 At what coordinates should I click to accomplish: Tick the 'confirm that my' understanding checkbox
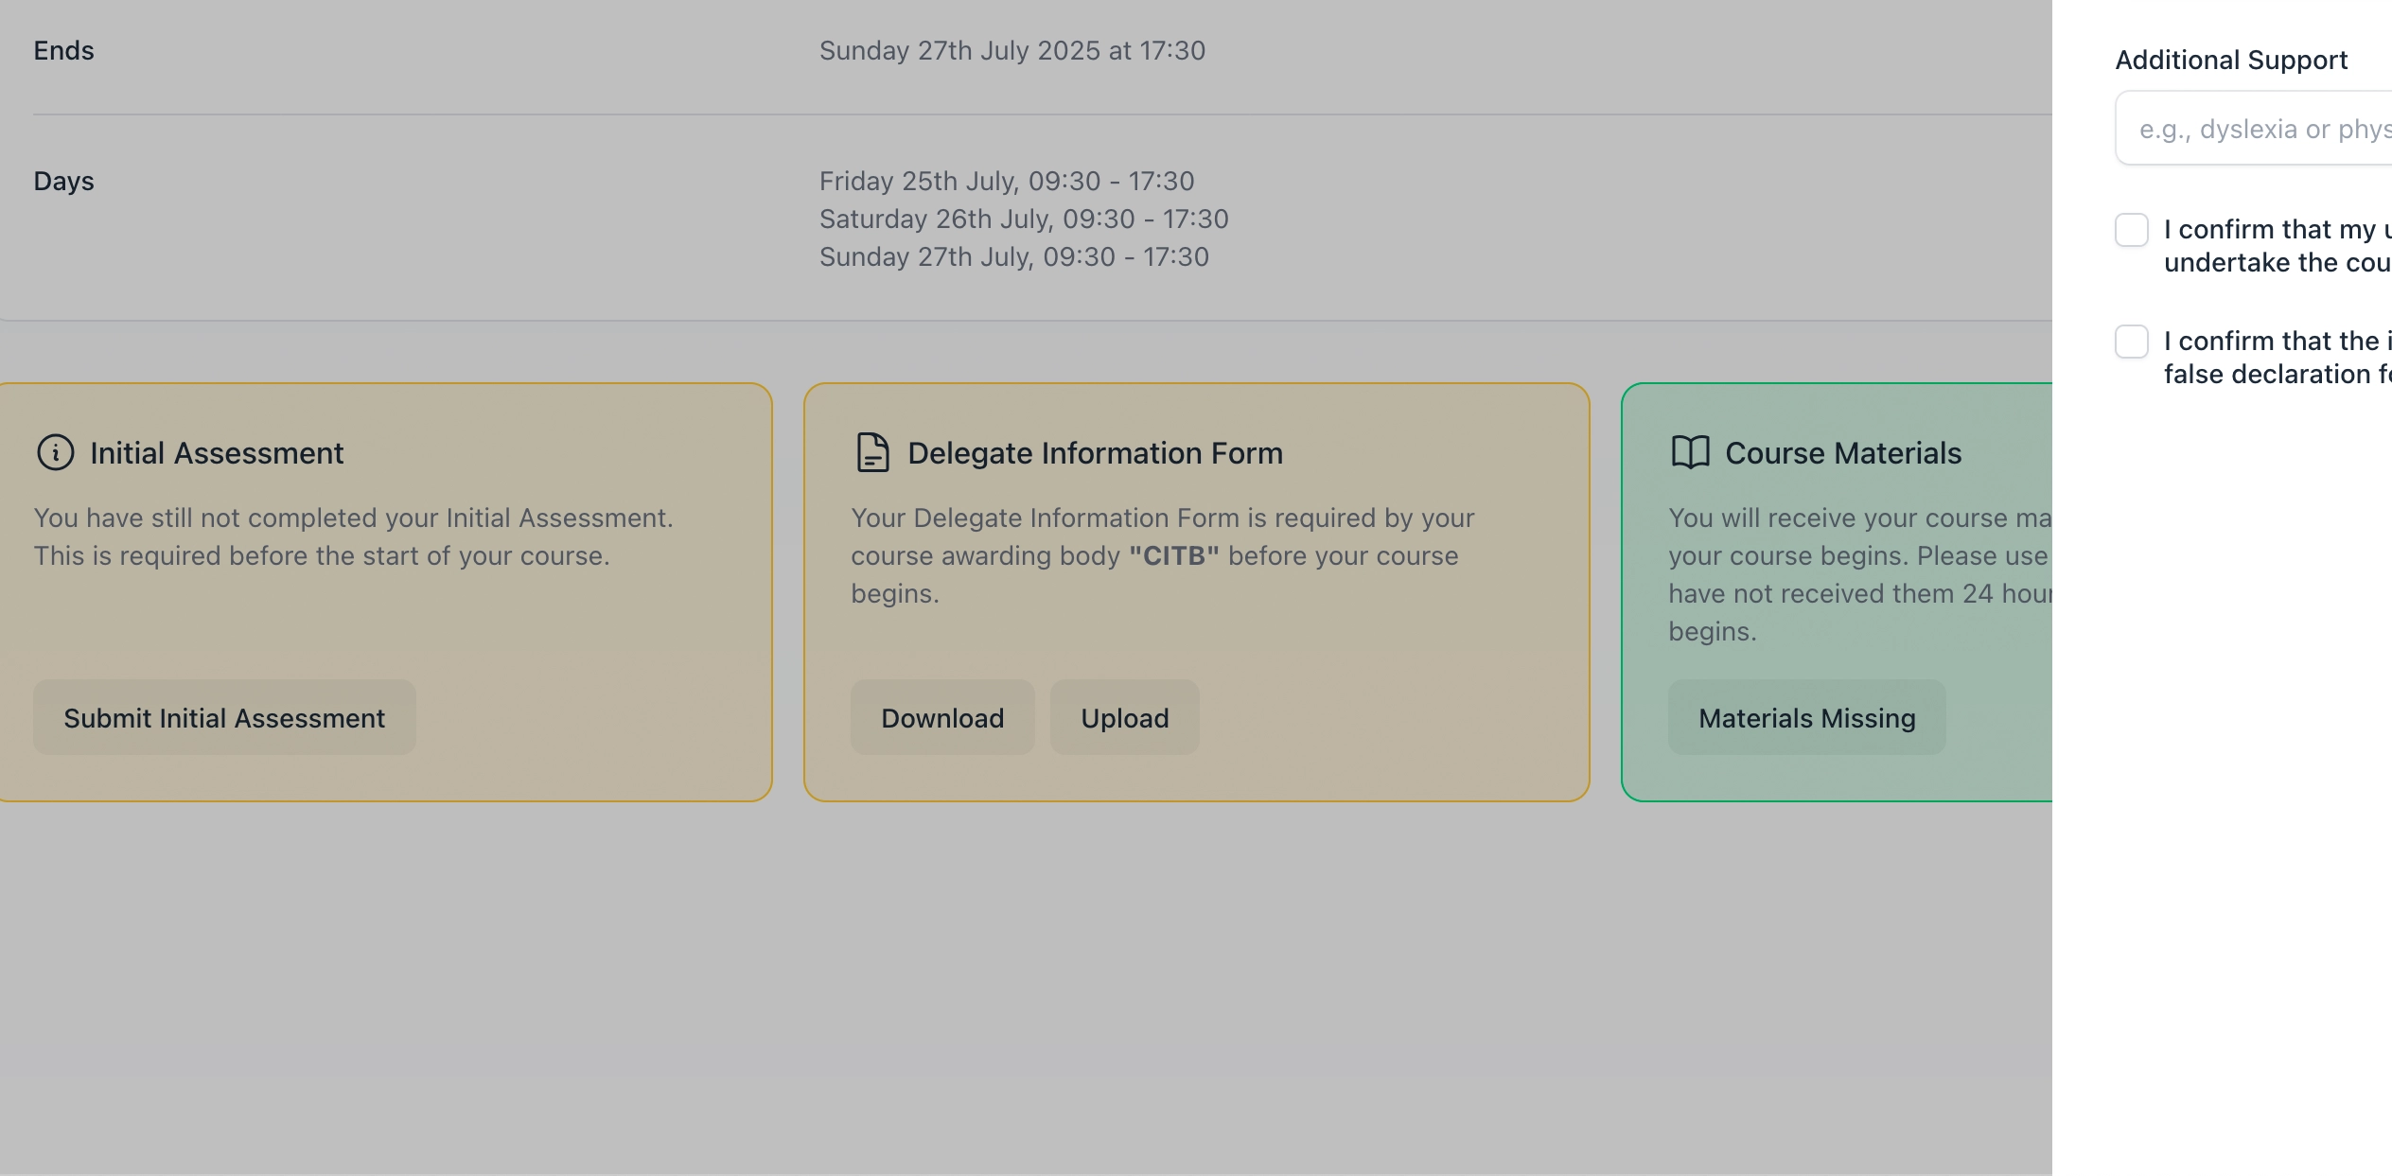(2131, 230)
